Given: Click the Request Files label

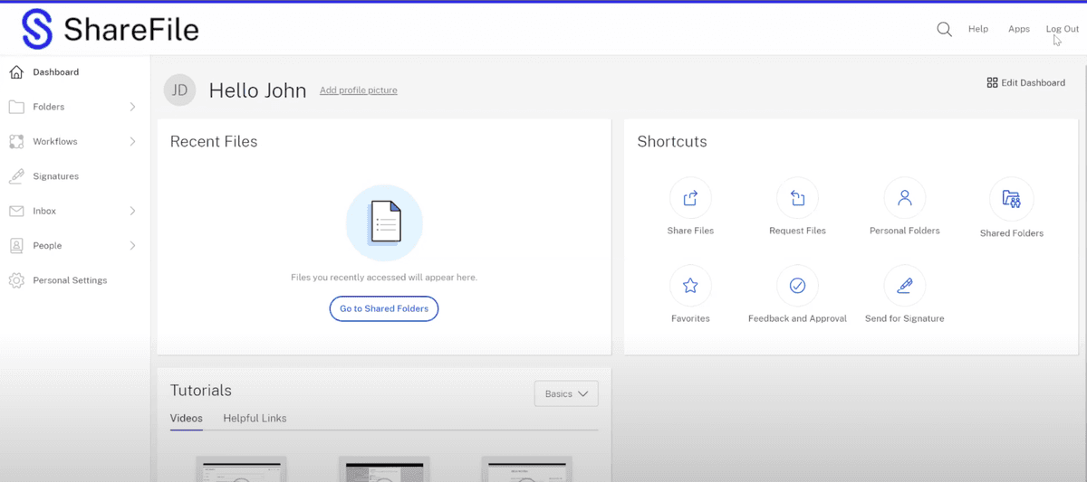Looking at the screenshot, I should point(797,231).
